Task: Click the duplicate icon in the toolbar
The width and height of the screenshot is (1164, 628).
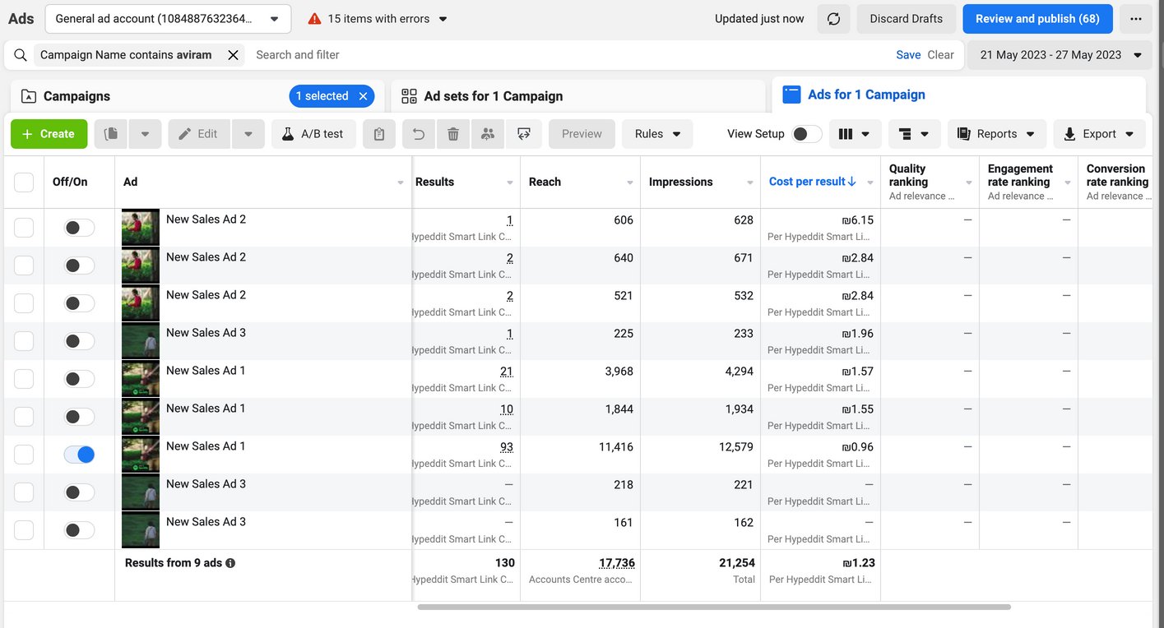Action: 111,134
